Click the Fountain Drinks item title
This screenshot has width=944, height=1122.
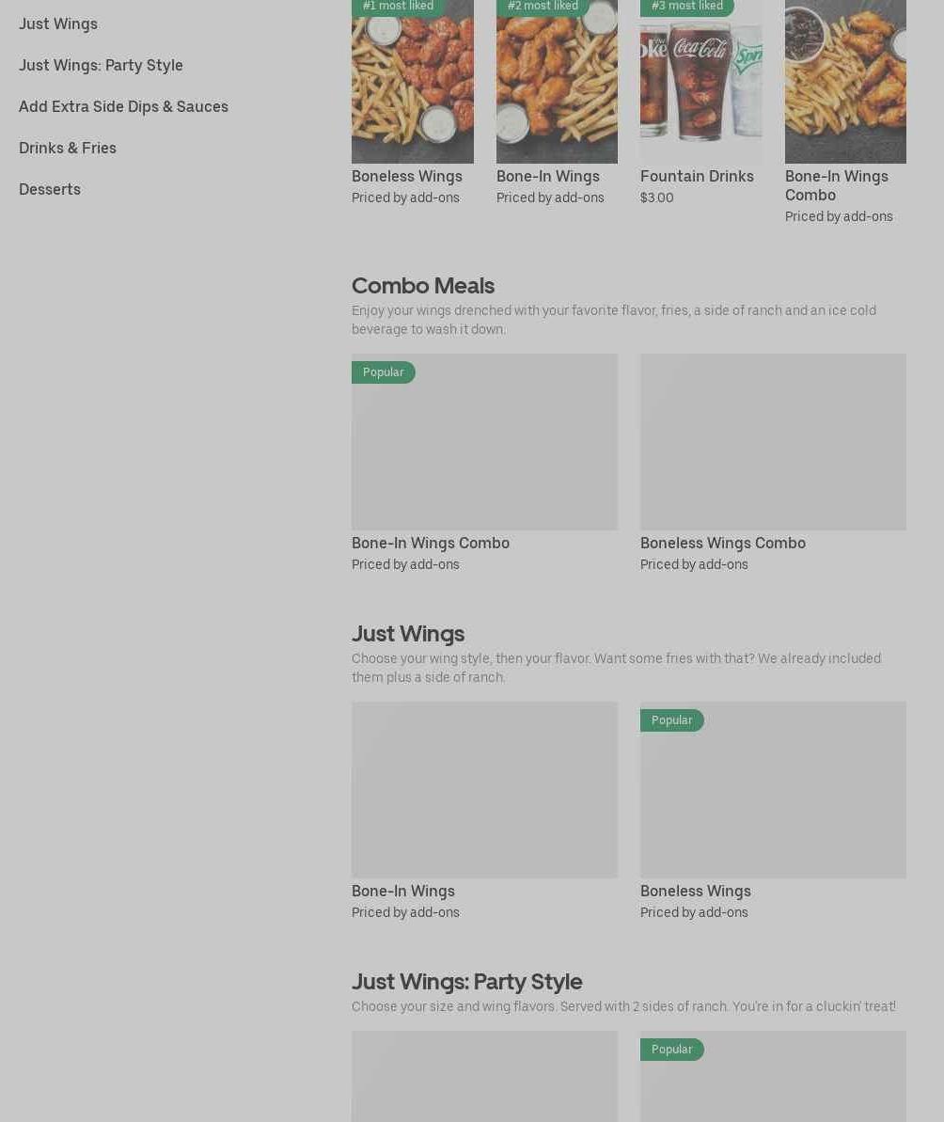point(697,176)
